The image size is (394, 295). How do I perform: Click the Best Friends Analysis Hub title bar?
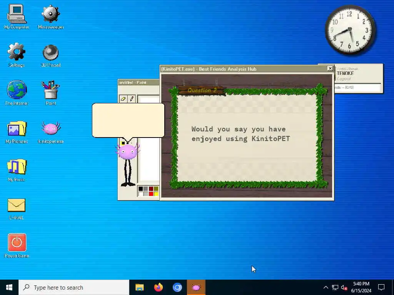coord(244,69)
